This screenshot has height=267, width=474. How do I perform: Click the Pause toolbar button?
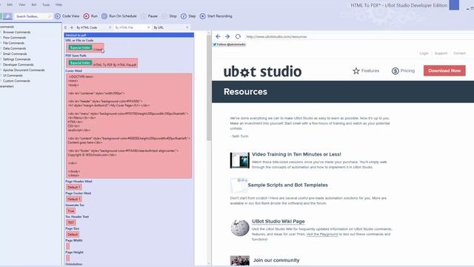pos(150,16)
